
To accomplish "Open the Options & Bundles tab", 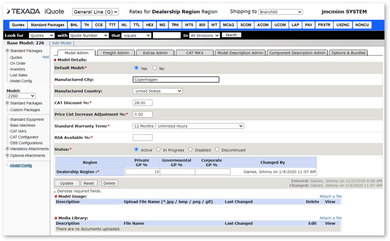I will pos(348,53).
